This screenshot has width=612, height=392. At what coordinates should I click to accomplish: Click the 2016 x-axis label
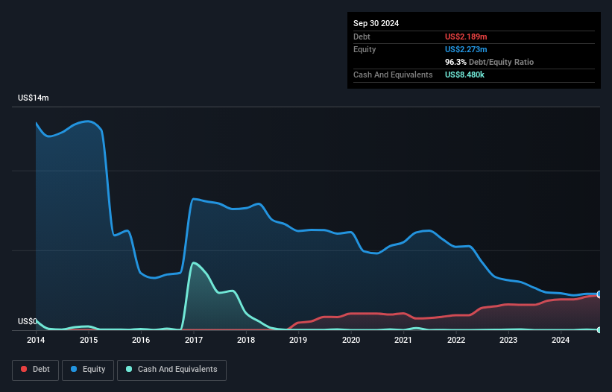tap(141, 340)
